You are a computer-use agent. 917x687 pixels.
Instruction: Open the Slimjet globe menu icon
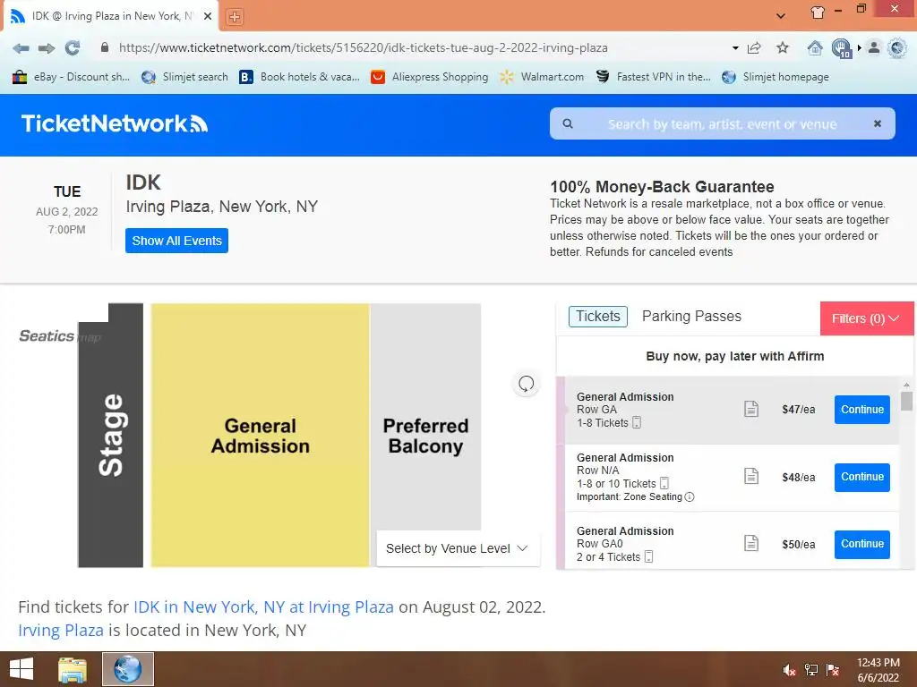pyautogui.click(x=897, y=48)
